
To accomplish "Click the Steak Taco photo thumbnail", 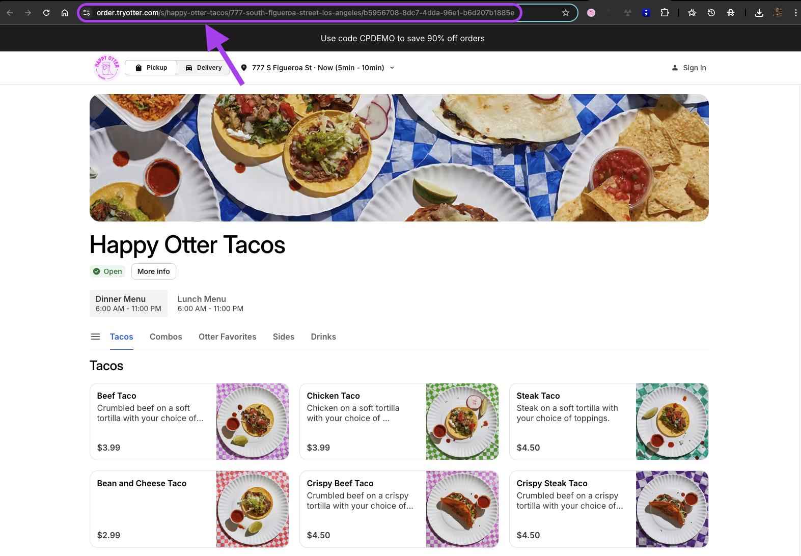I will click(x=672, y=422).
